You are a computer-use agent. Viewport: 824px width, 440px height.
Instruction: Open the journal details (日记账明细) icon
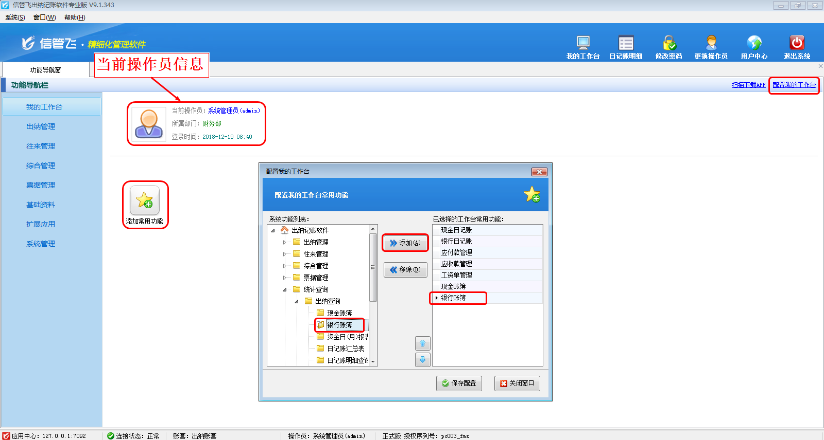pyautogui.click(x=626, y=43)
